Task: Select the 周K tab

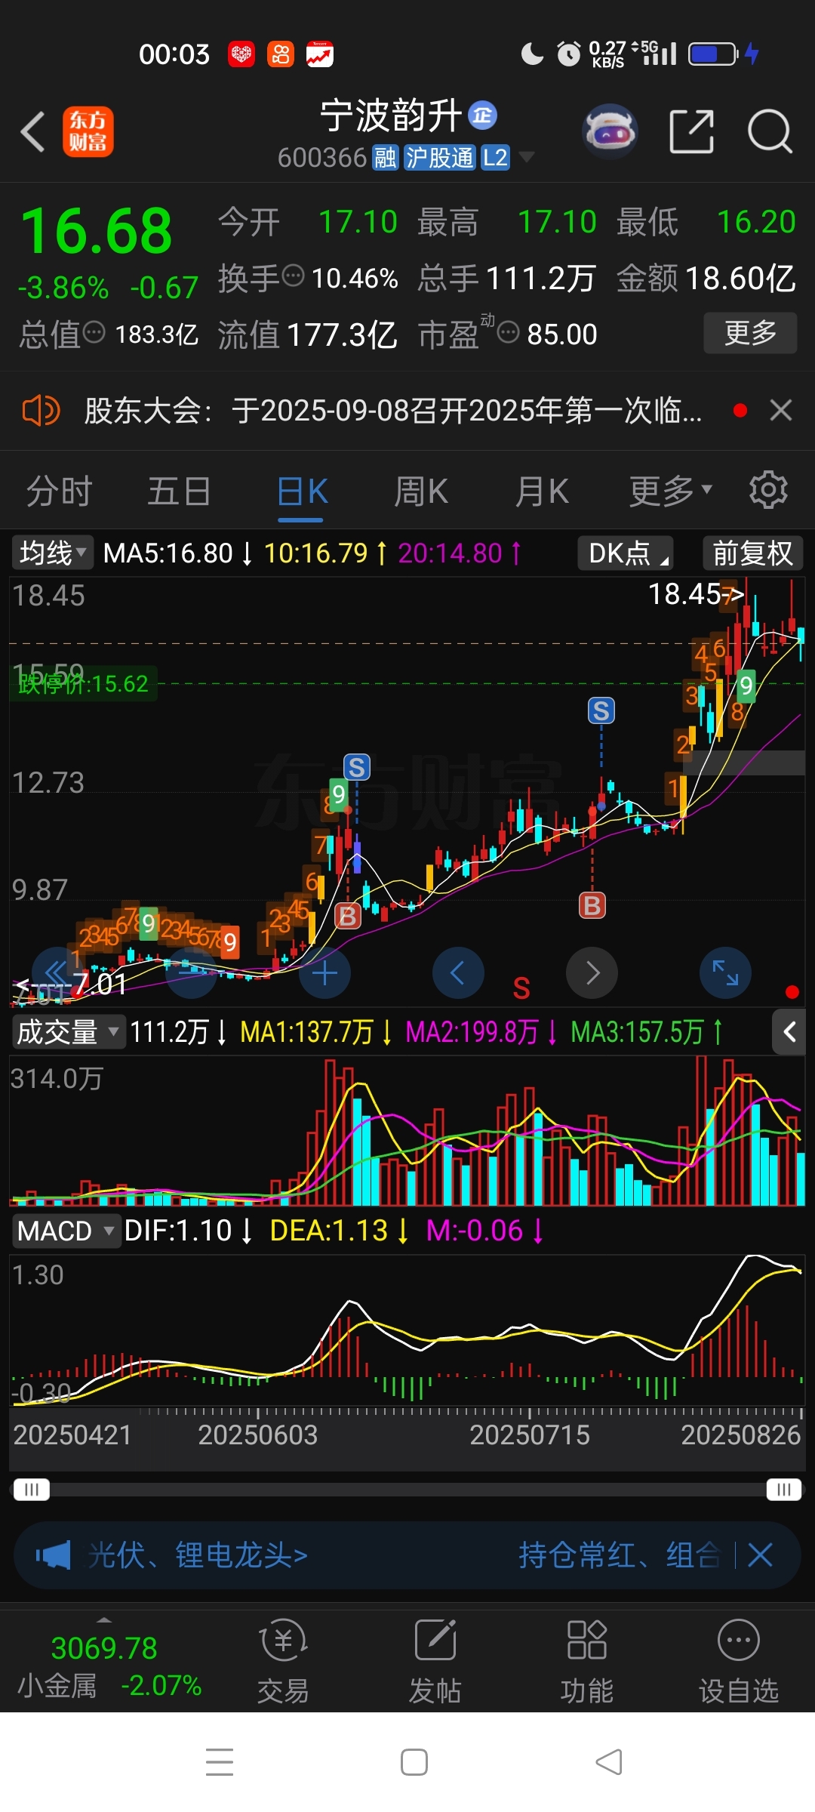Action: [x=421, y=492]
